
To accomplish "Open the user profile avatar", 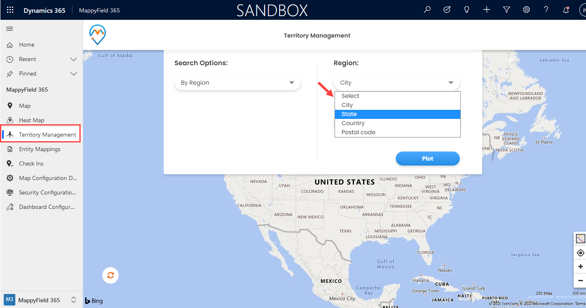I will [582, 10].
